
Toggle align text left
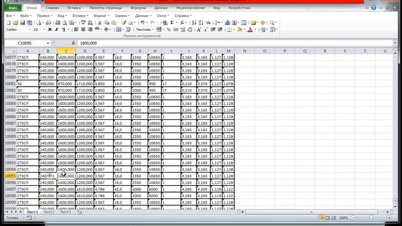pyautogui.click(x=76, y=30)
